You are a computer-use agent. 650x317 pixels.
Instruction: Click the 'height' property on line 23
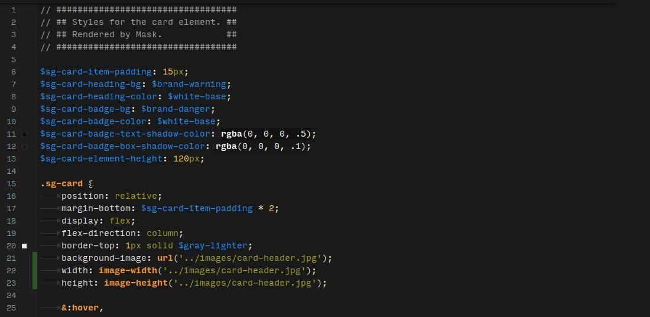[x=77, y=283]
